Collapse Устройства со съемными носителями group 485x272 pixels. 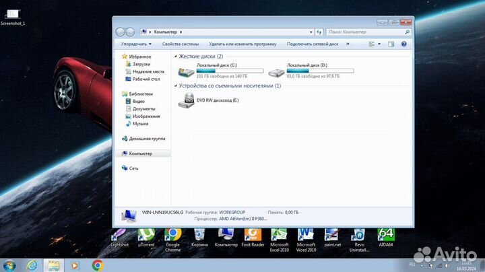[176, 86]
